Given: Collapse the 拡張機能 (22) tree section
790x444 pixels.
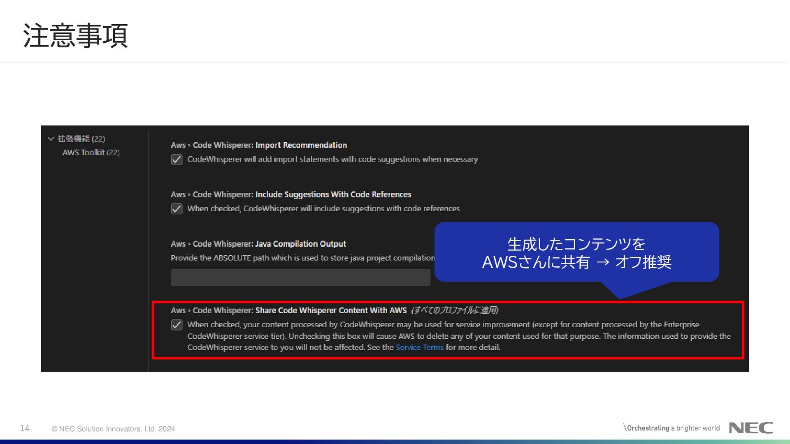Looking at the screenshot, I should tap(51, 139).
